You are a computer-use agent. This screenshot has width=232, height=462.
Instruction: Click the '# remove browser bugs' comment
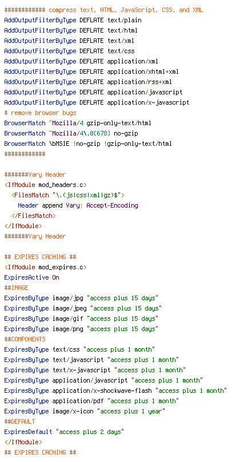pos(40,113)
